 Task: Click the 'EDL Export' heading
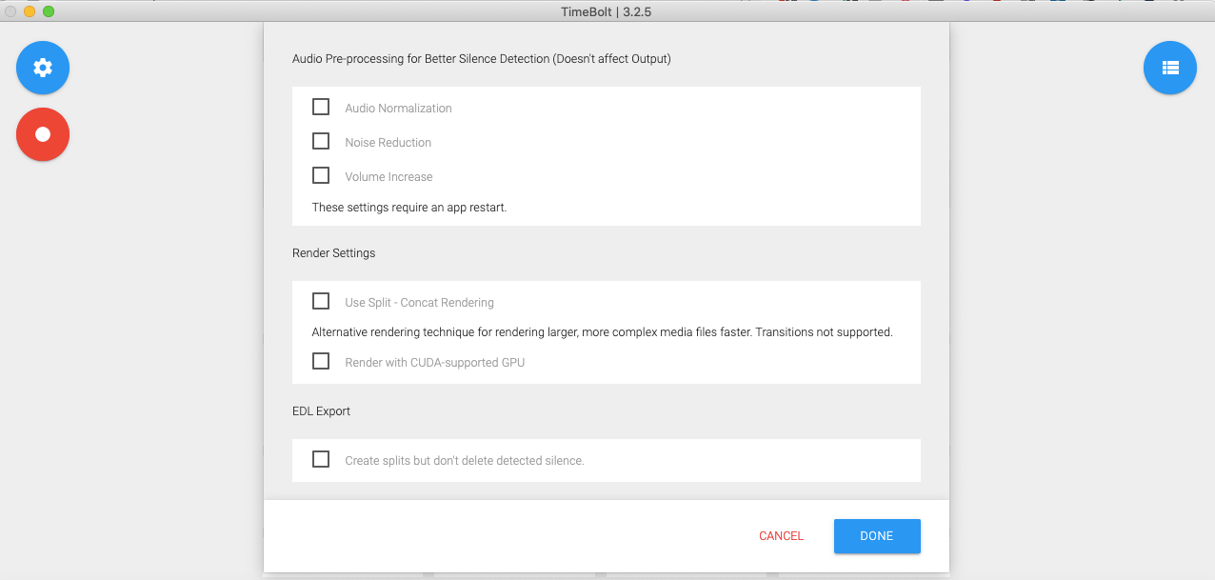[322, 411]
